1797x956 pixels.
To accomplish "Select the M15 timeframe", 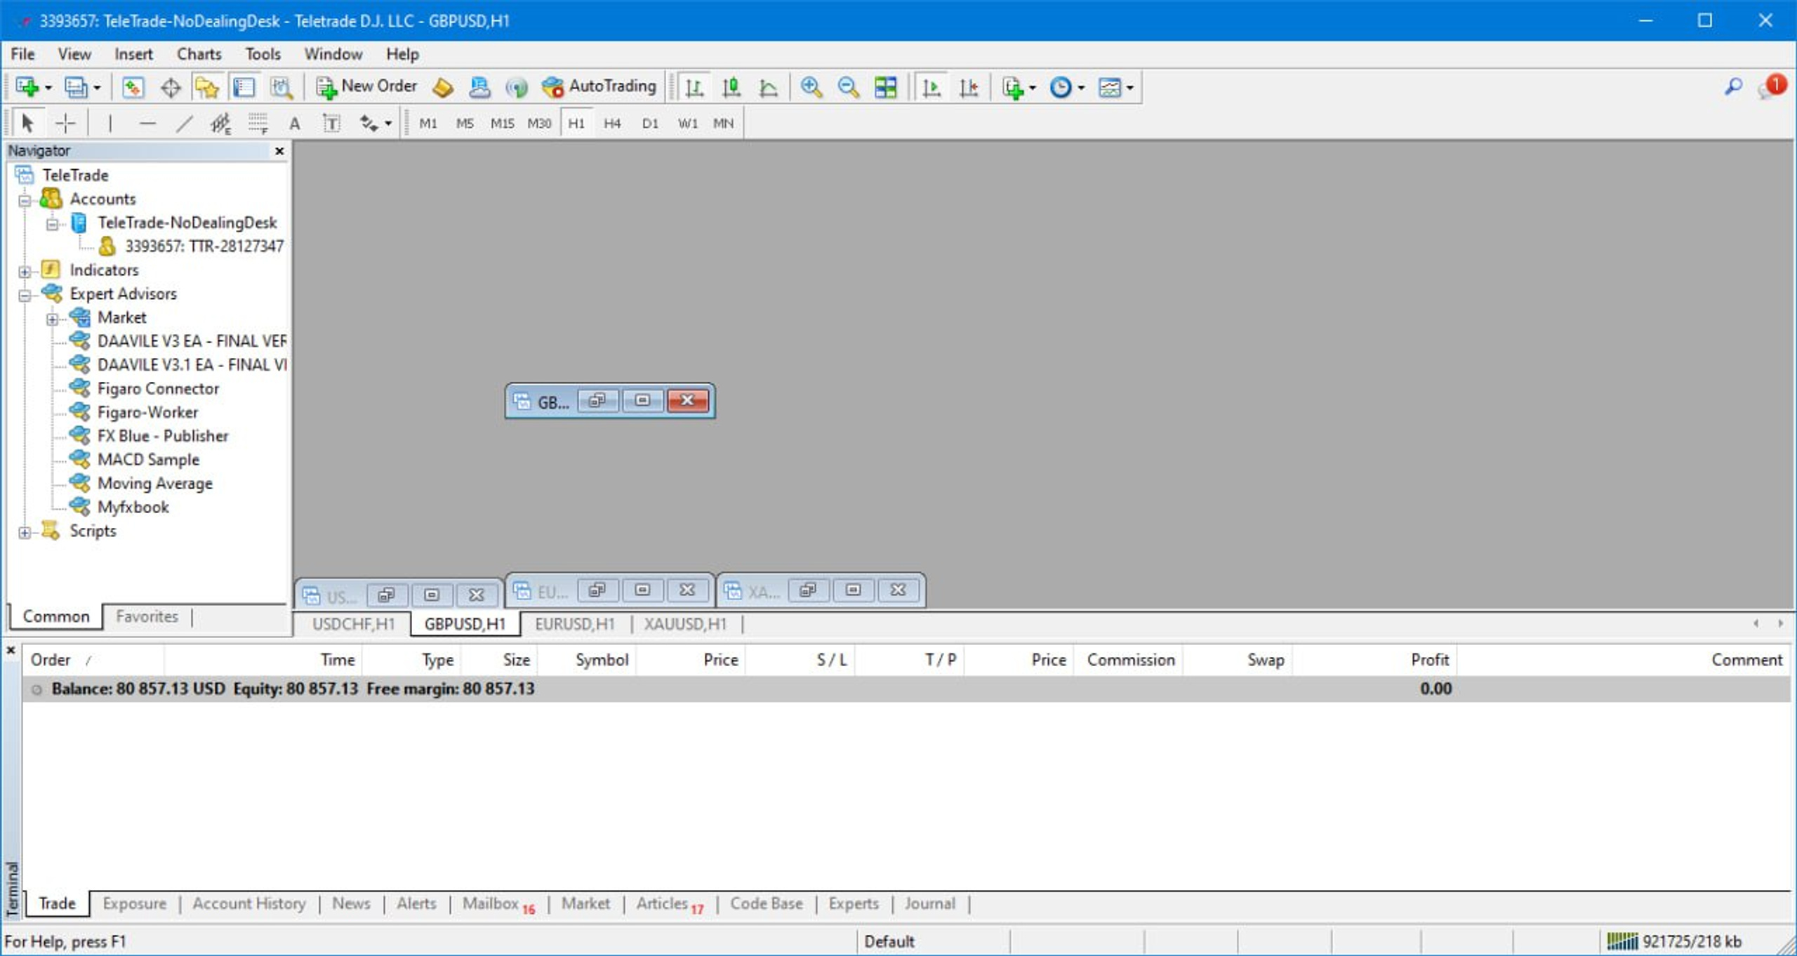I will pyautogui.click(x=502, y=124).
